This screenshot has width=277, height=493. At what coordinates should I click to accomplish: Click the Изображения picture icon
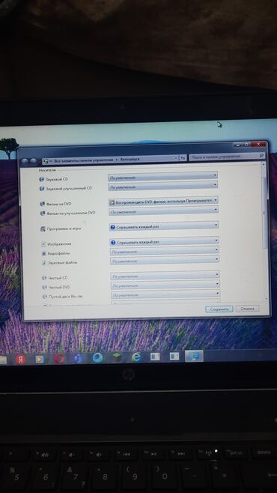[x=43, y=244]
